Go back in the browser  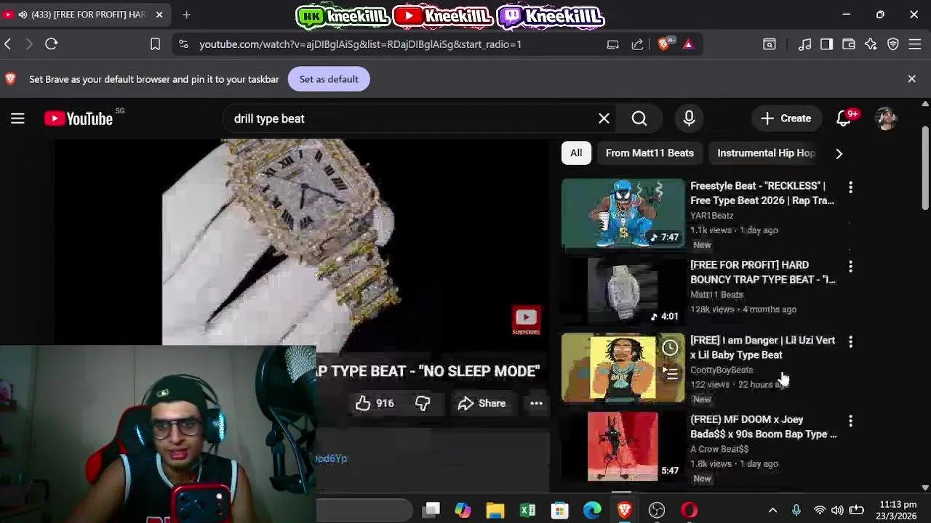coord(8,44)
